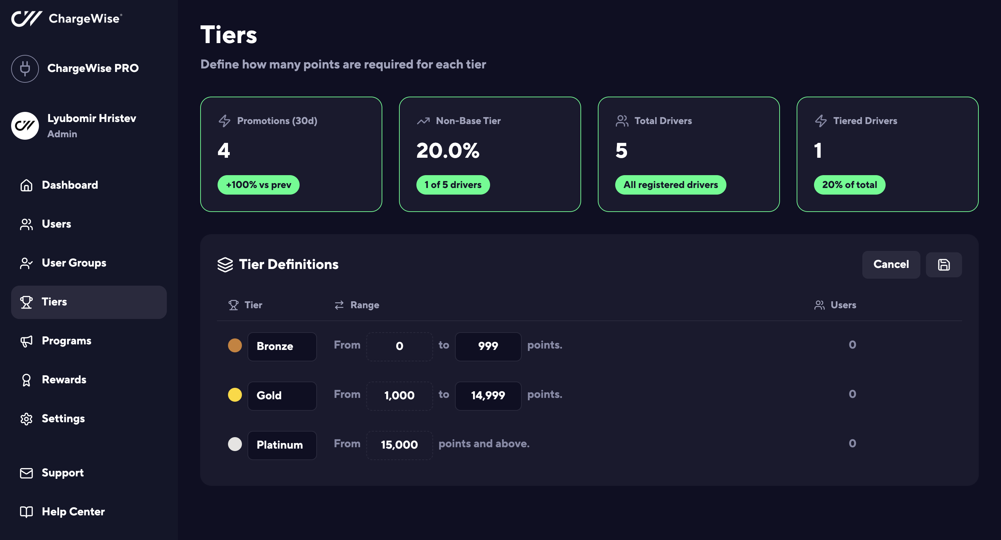Click the save disk icon button
Viewport: 1001px width, 540px height.
944,264
